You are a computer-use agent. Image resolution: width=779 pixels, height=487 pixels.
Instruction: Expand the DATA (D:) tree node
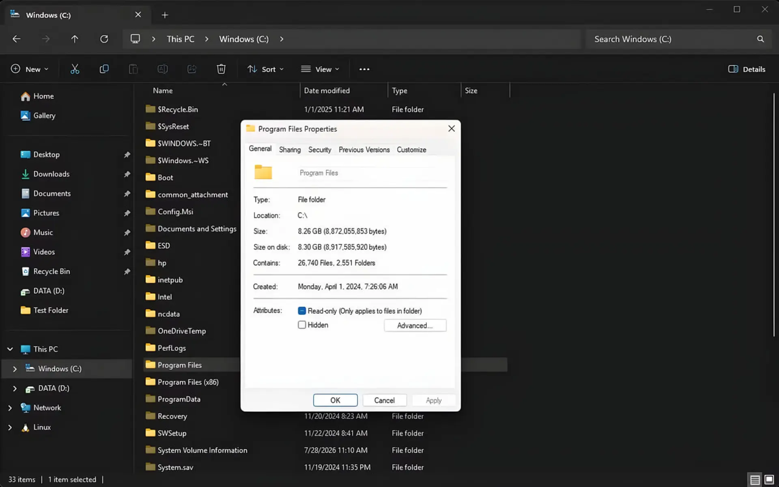point(15,388)
